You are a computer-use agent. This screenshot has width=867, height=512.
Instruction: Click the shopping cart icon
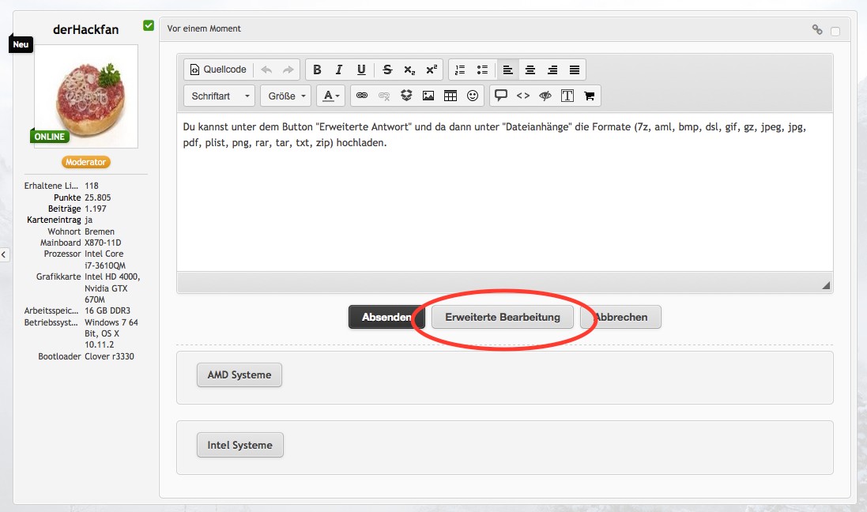590,96
